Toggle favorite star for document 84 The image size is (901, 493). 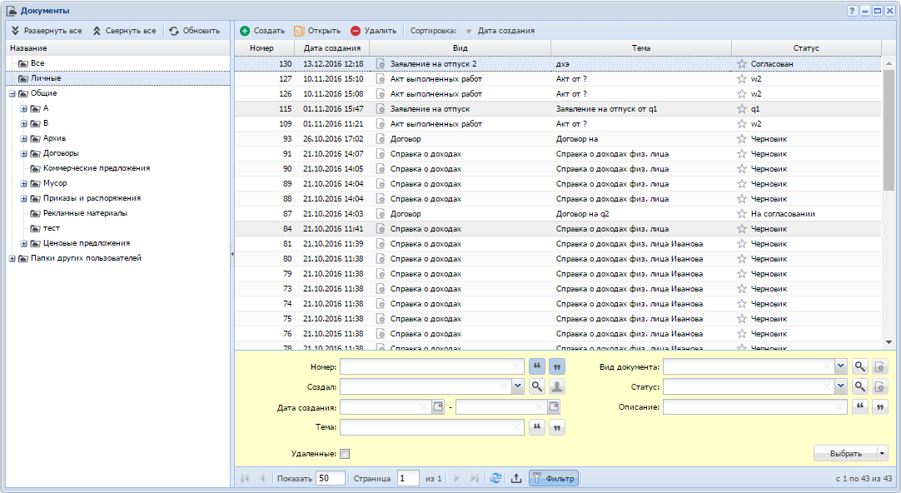point(742,229)
